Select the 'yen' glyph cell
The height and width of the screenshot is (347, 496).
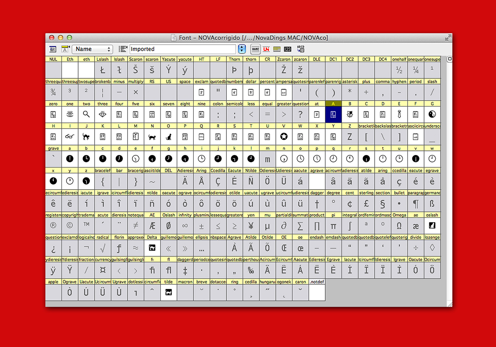[251, 226]
